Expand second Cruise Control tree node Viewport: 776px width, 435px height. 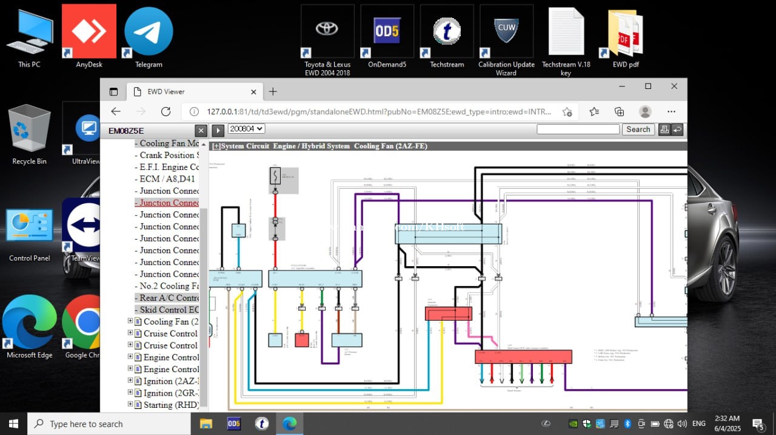click(130, 345)
